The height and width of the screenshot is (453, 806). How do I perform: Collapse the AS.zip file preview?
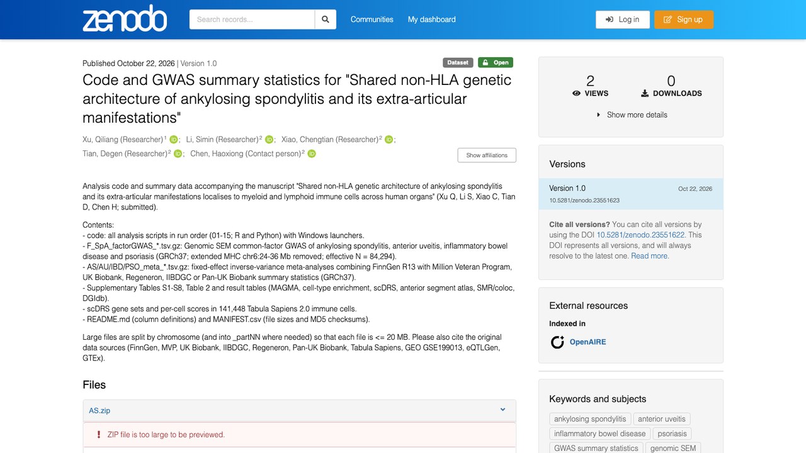point(502,410)
